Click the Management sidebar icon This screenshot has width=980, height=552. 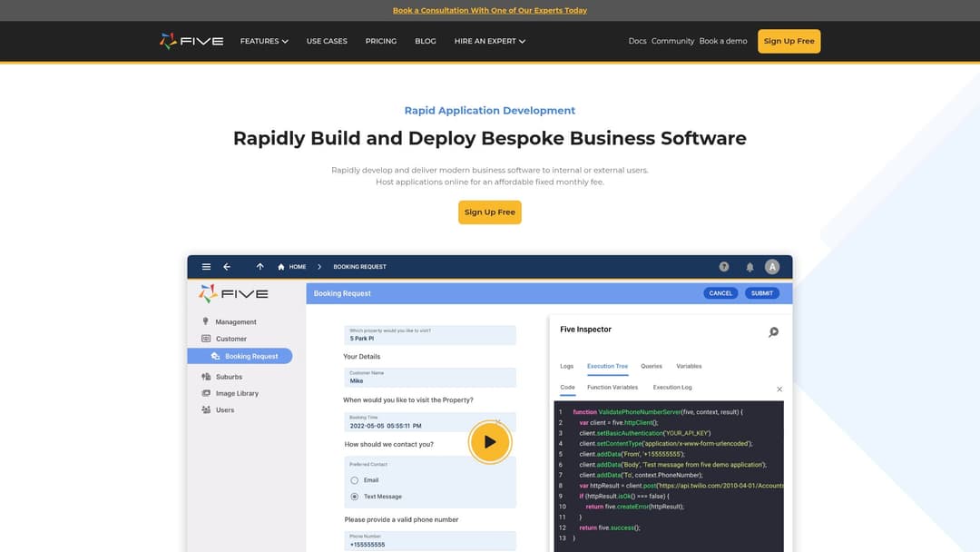(206, 321)
